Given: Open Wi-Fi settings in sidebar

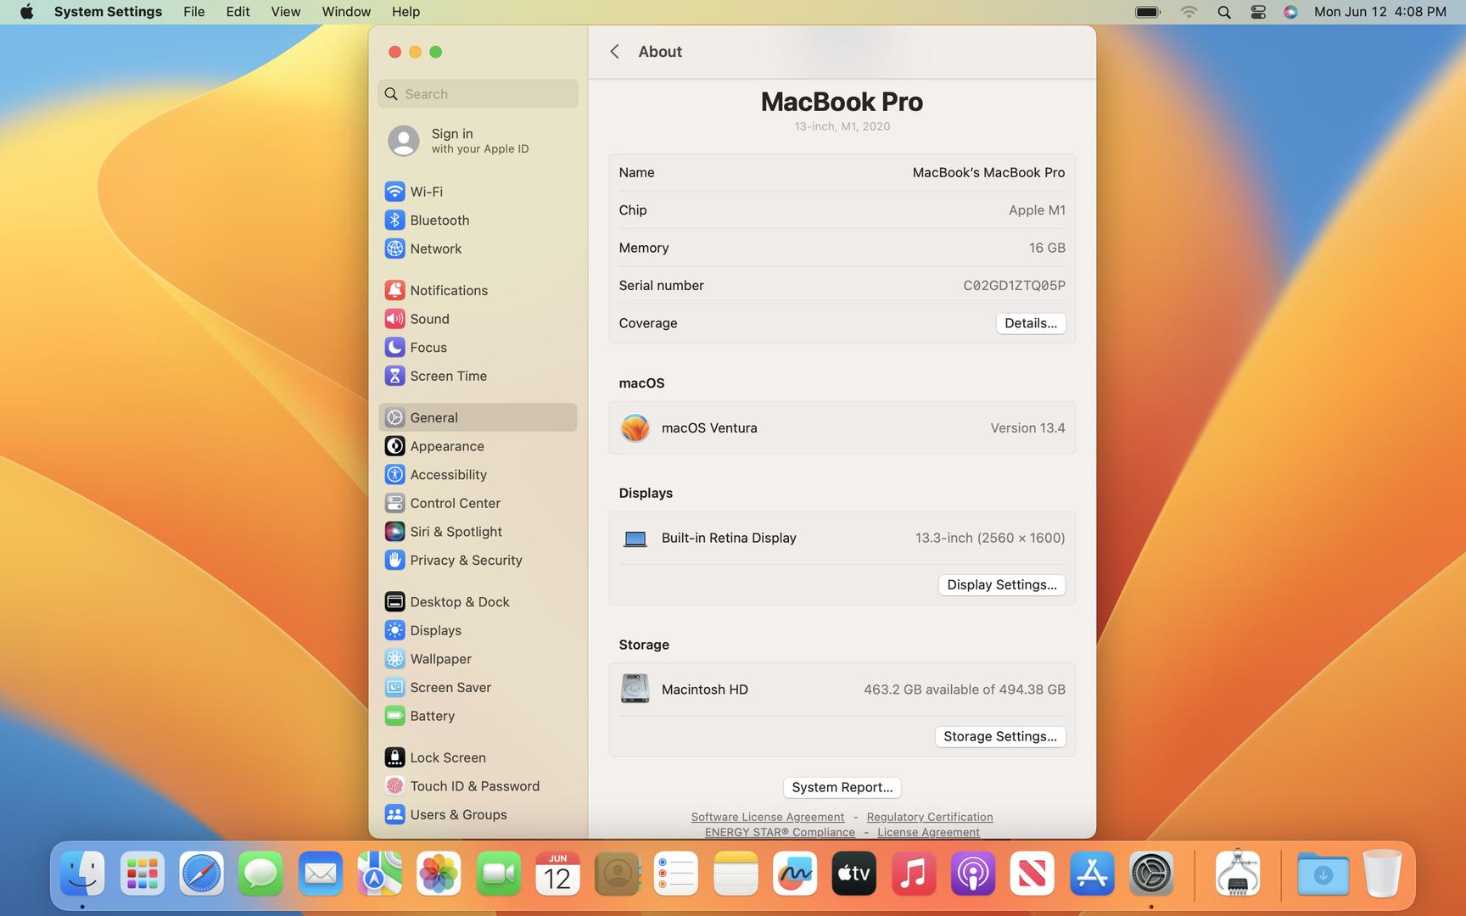Looking at the screenshot, I should (x=426, y=192).
